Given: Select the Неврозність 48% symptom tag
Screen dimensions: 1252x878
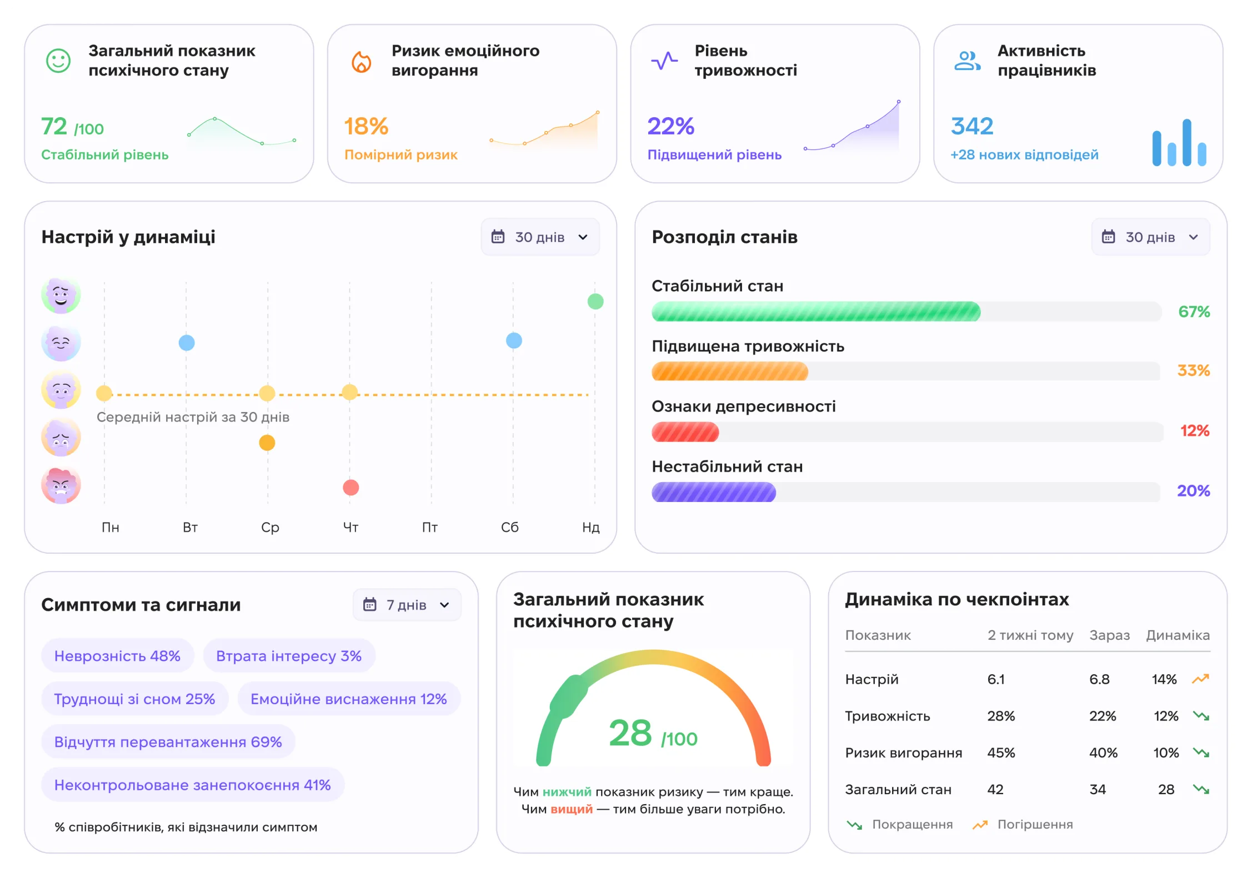Looking at the screenshot, I should tap(117, 656).
